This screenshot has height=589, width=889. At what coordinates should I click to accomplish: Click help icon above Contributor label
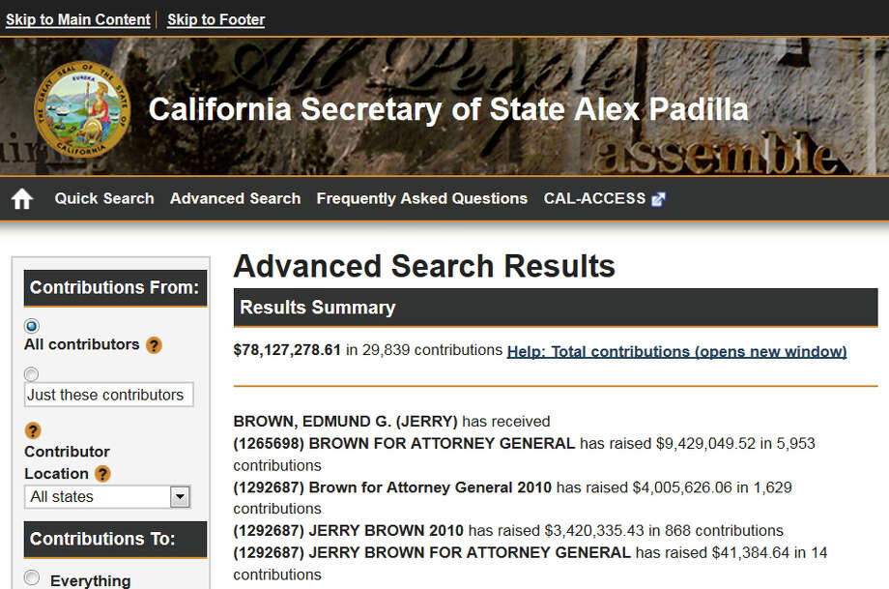coord(33,430)
